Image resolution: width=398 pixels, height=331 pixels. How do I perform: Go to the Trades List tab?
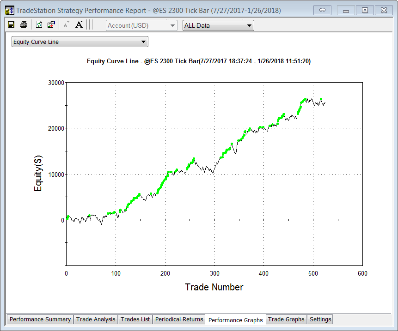coord(135,319)
